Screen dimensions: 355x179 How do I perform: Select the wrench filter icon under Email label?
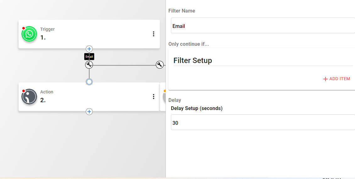click(89, 65)
